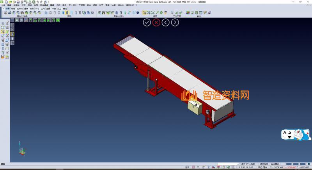
Task: Click the left arrow previous-step button
Action: [x=166, y=22]
